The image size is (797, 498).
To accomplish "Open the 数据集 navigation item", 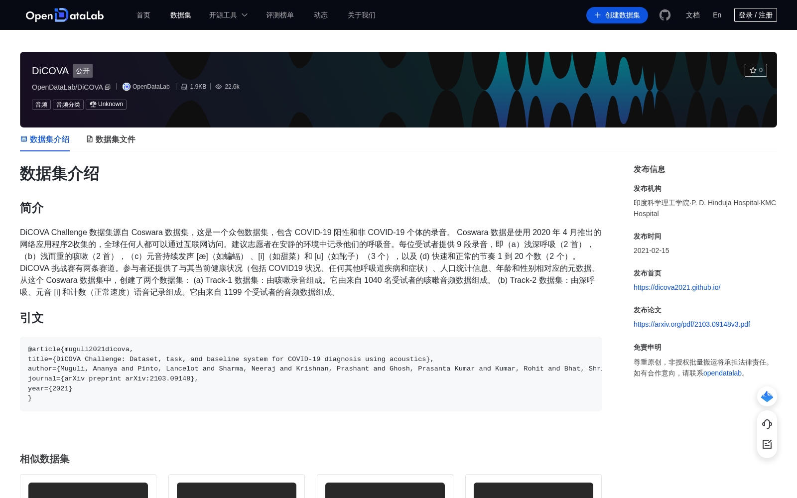I will pyautogui.click(x=181, y=15).
